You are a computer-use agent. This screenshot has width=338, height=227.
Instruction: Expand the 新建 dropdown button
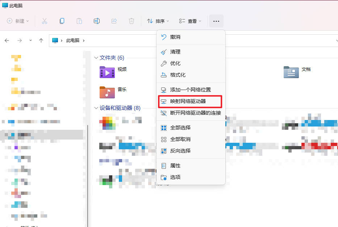click(18, 21)
